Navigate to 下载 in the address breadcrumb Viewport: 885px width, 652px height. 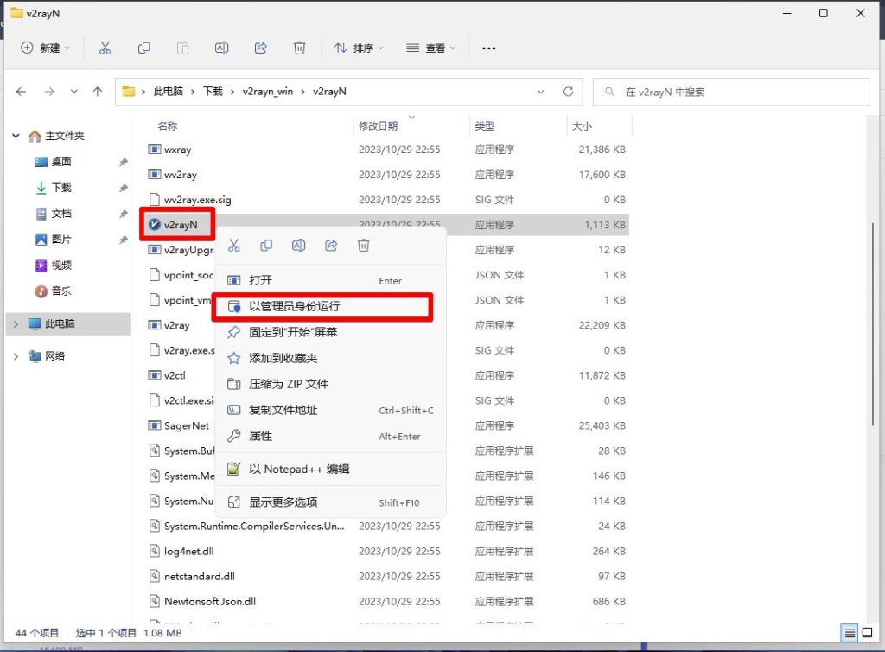pos(213,92)
